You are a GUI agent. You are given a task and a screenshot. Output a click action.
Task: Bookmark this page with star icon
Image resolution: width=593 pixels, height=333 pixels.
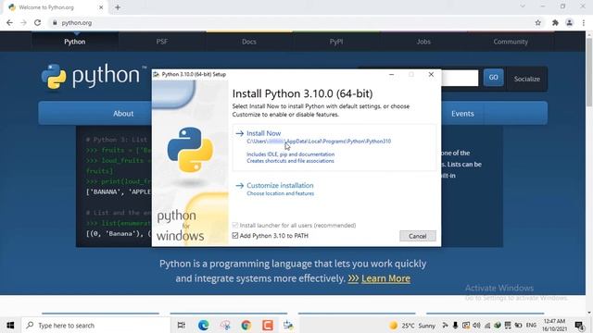tap(537, 22)
